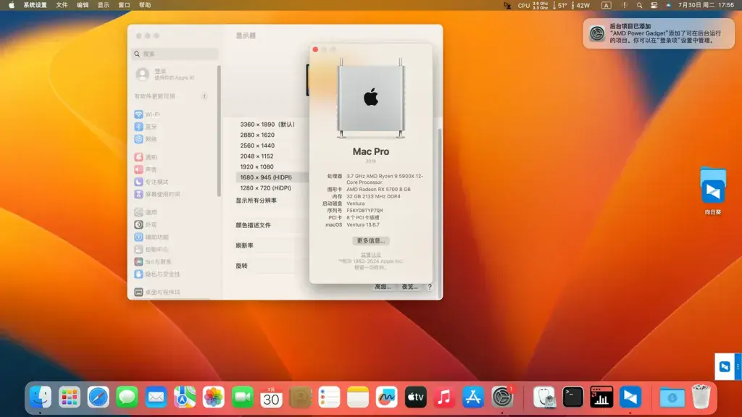
Task: Open Music app in the Dock
Action: tap(444, 397)
